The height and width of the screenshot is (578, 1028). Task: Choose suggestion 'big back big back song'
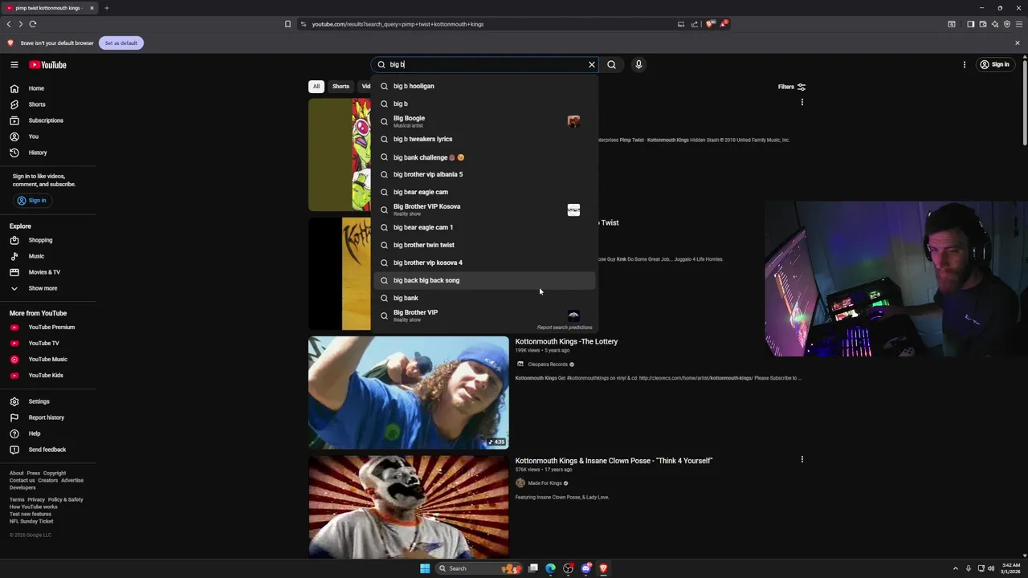pyautogui.click(x=484, y=280)
